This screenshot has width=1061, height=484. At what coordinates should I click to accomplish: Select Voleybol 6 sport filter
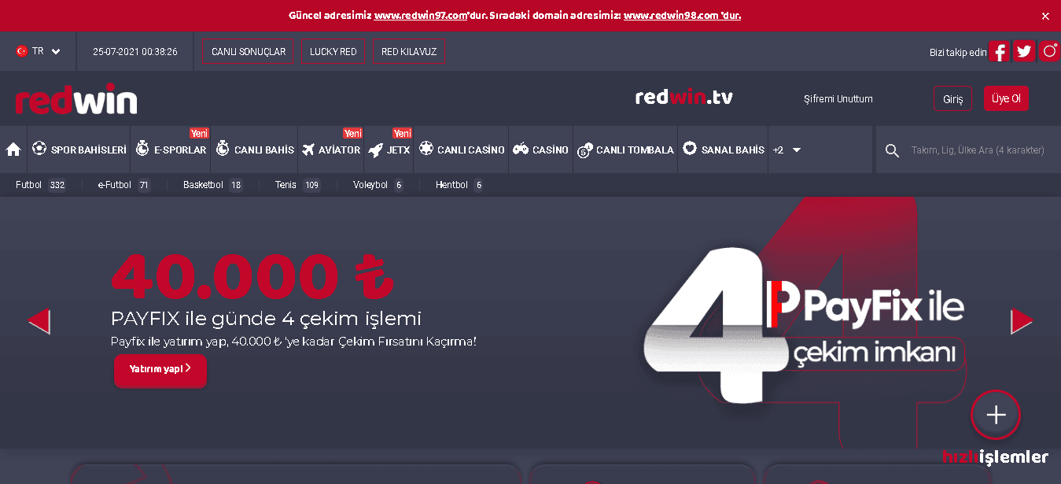[x=378, y=185]
